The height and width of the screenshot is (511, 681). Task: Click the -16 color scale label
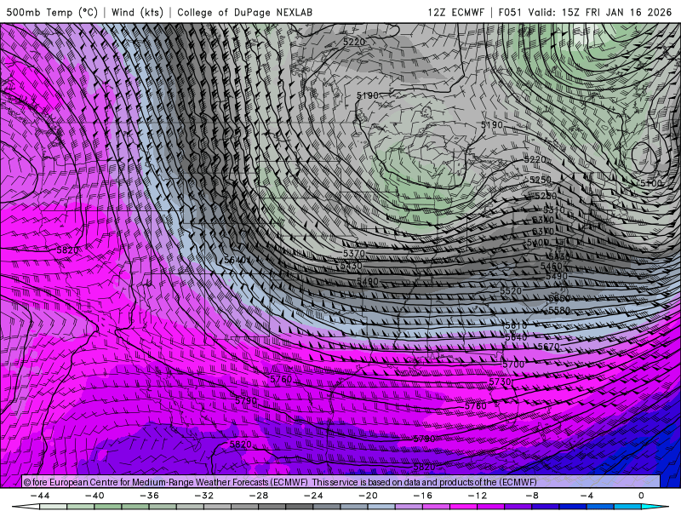423,496
